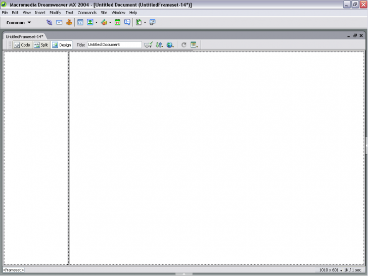368x276 pixels.
Task: Click the Title text field
Action: point(114,44)
